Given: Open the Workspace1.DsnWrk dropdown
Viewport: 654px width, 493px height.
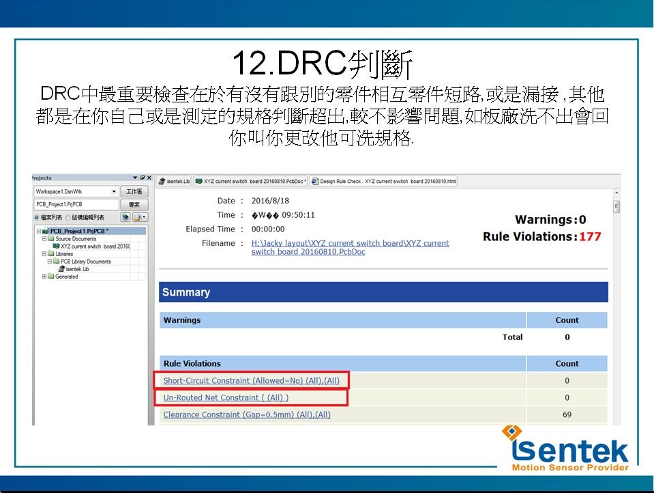Looking at the screenshot, I should (114, 191).
